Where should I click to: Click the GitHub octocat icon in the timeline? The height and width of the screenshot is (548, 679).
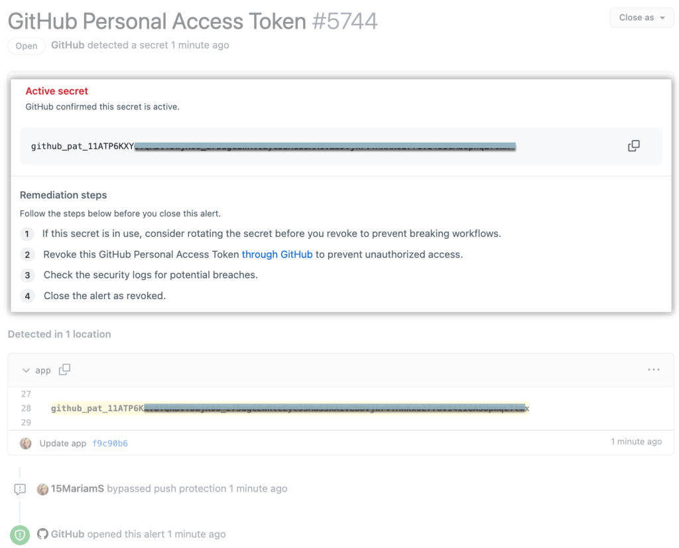pos(42,533)
